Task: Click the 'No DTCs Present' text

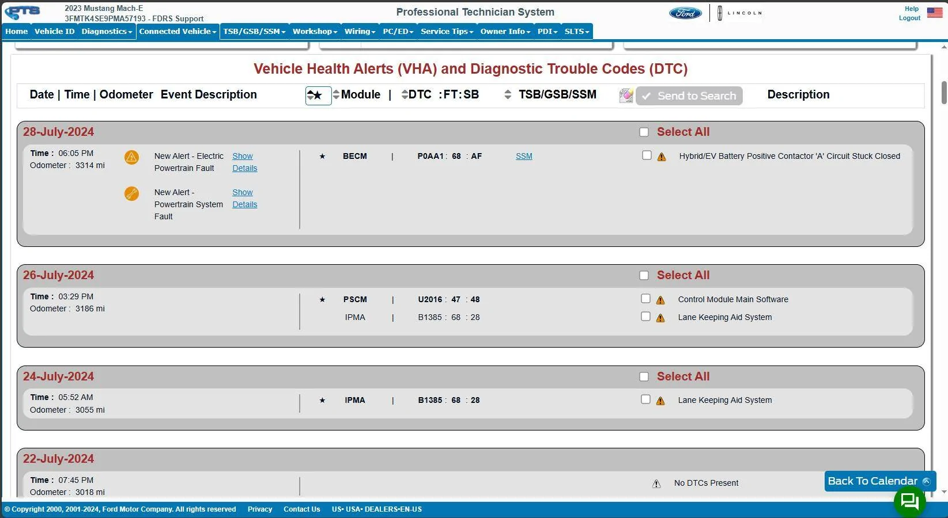Action: tap(706, 483)
